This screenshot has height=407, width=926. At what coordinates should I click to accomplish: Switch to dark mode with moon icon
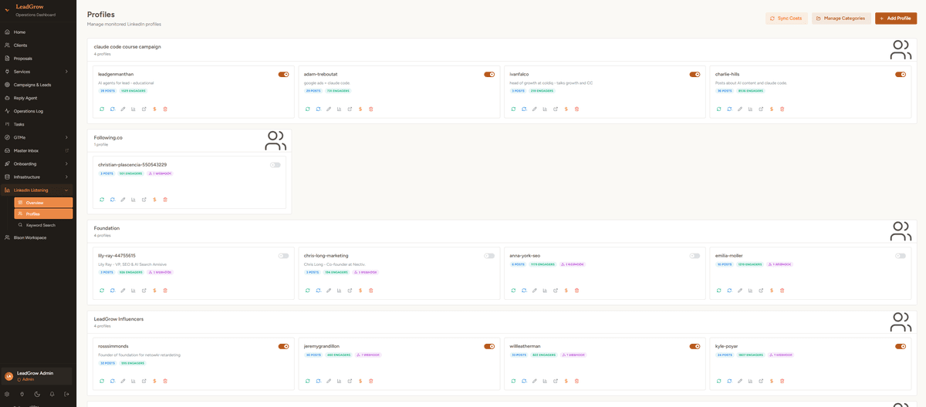click(x=37, y=394)
